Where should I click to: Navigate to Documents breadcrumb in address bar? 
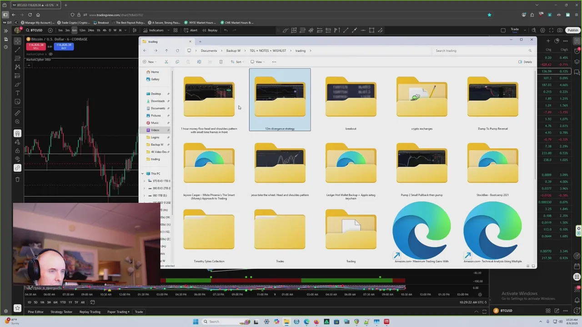click(x=209, y=50)
